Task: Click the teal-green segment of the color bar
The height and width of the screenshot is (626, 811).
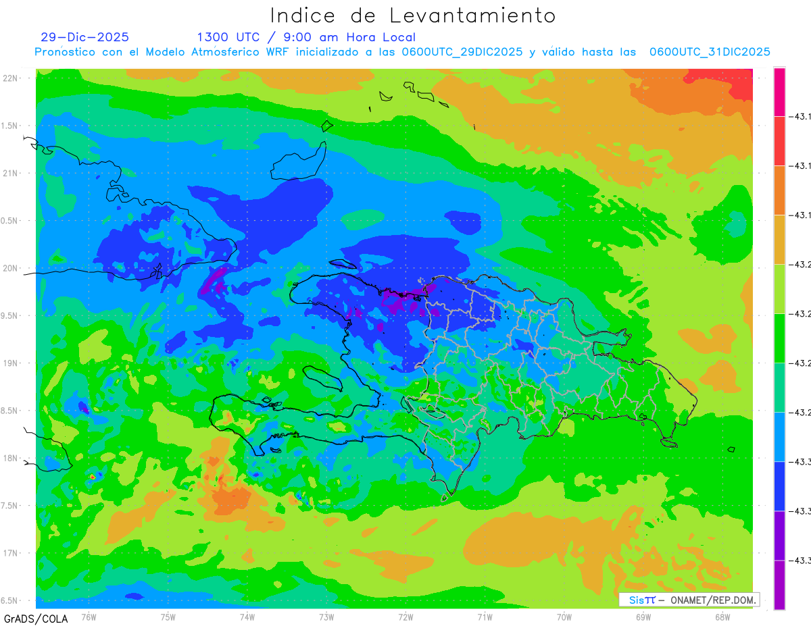Action: pos(779,387)
